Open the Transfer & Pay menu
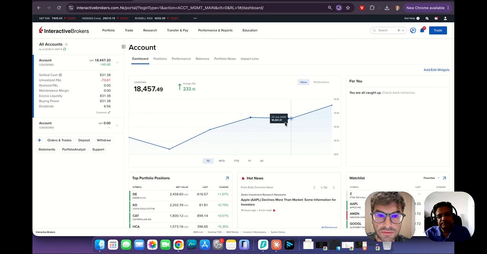The width and height of the screenshot is (487, 254). coord(178,30)
